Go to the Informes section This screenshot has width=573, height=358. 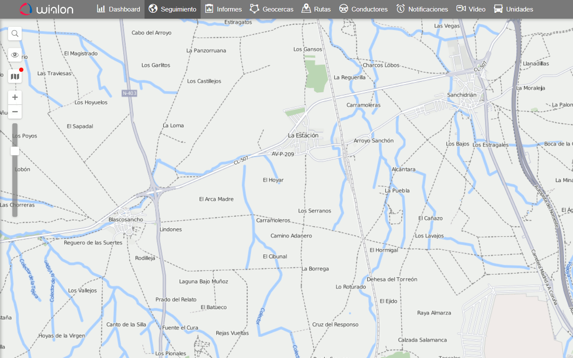coord(223,9)
